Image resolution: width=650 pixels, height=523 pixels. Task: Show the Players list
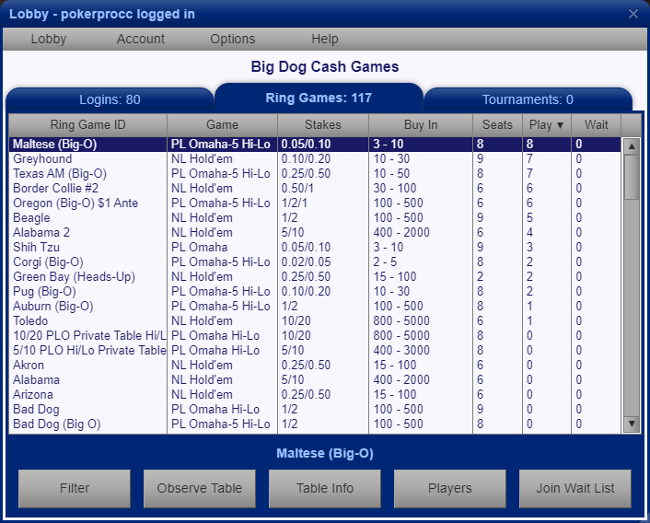tap(450, 488)
